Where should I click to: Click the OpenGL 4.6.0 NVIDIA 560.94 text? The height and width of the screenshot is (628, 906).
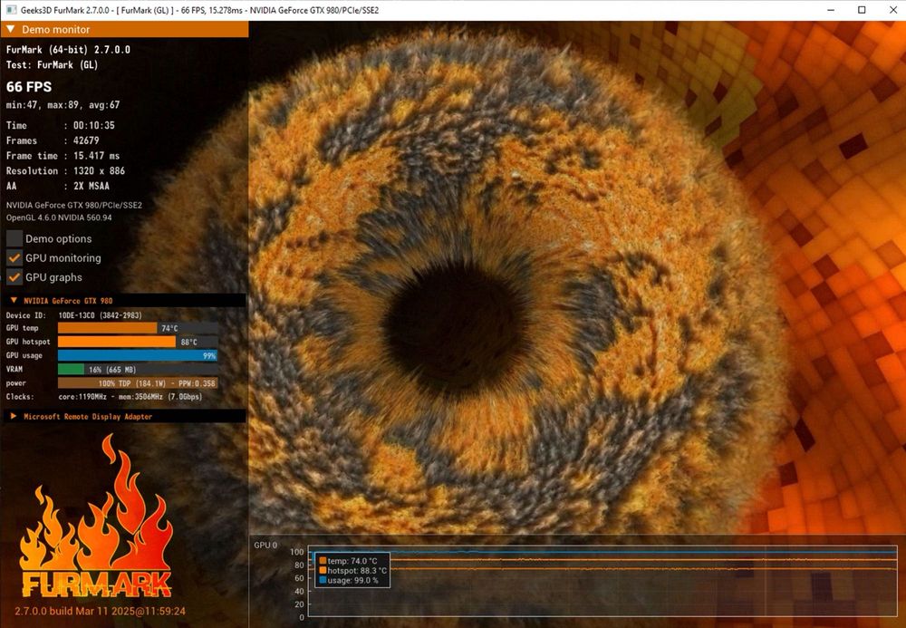59,217
